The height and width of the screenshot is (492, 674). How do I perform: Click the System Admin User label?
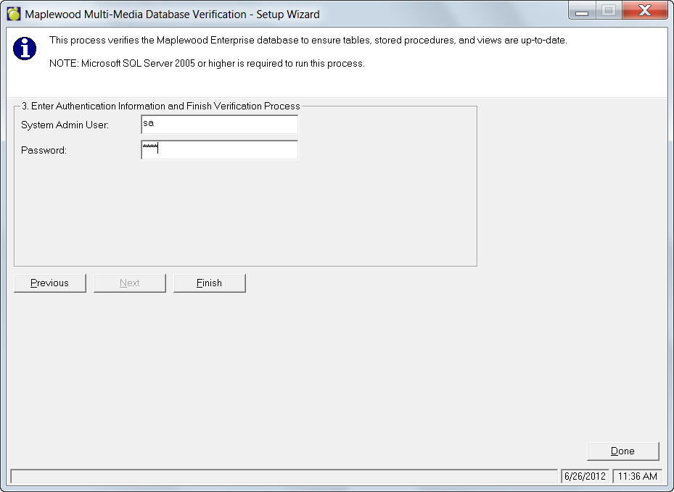tap(65, 125)
